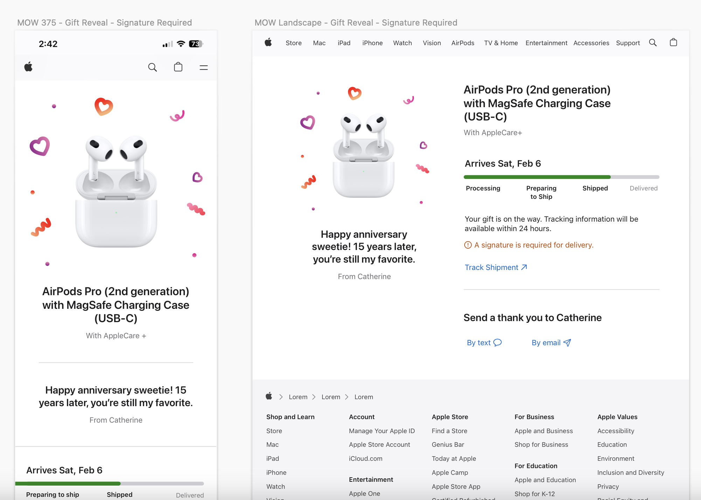Viewport: 701px width, 500px height.
Task: Open Shop for K-12 footer link
Action: (x=535, y=494)
